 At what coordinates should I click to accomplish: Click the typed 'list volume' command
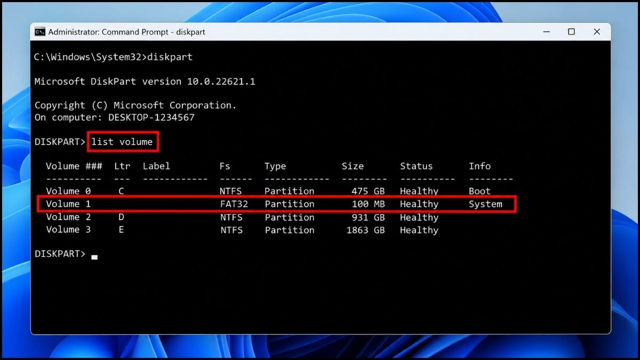tap(122, 141)
